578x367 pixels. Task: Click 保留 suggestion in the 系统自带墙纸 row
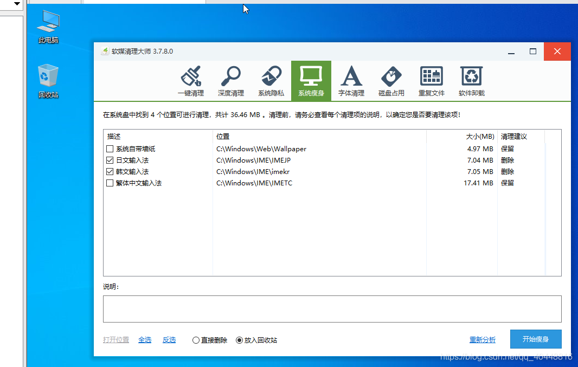(508, 149)
